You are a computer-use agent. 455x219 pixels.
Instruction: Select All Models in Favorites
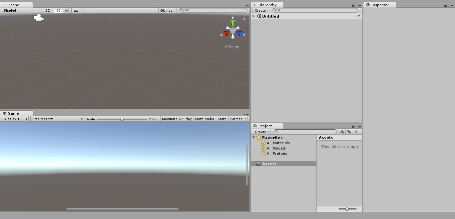coord(276,148)
